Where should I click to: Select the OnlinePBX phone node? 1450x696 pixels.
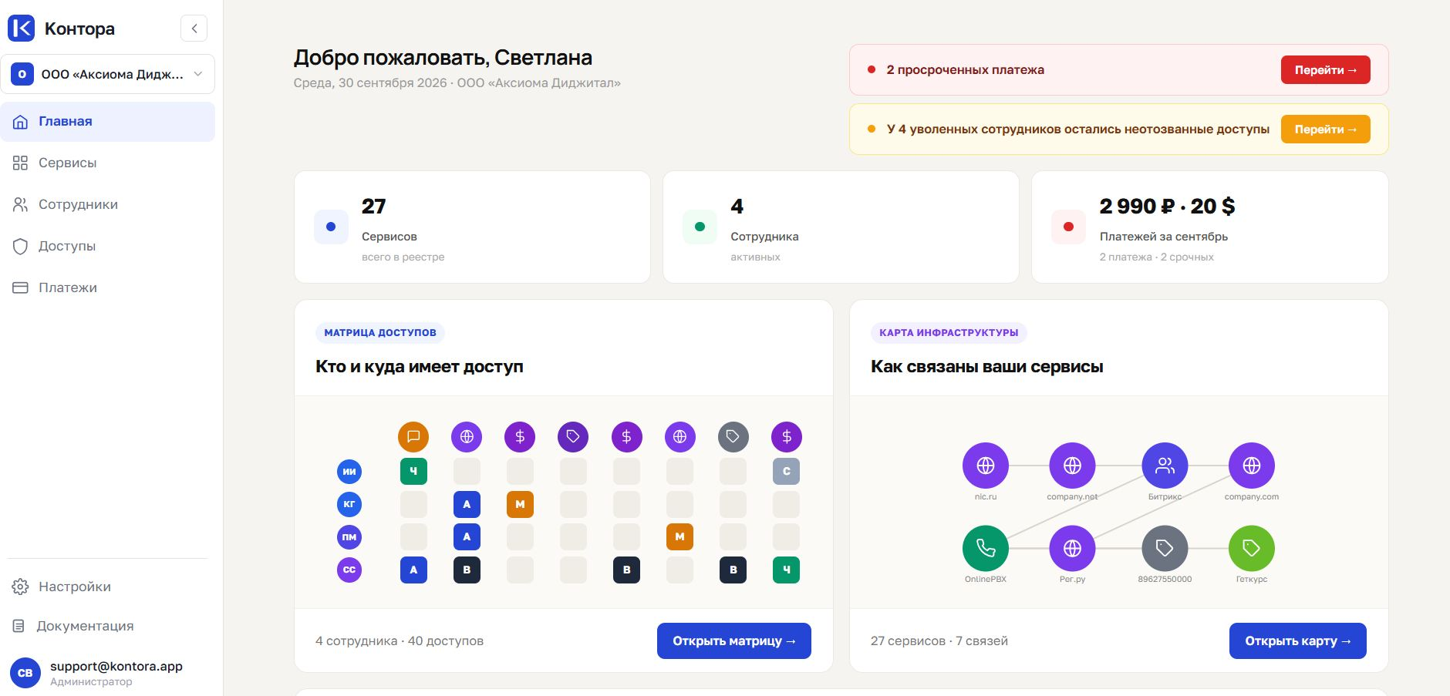click(986, 548)
